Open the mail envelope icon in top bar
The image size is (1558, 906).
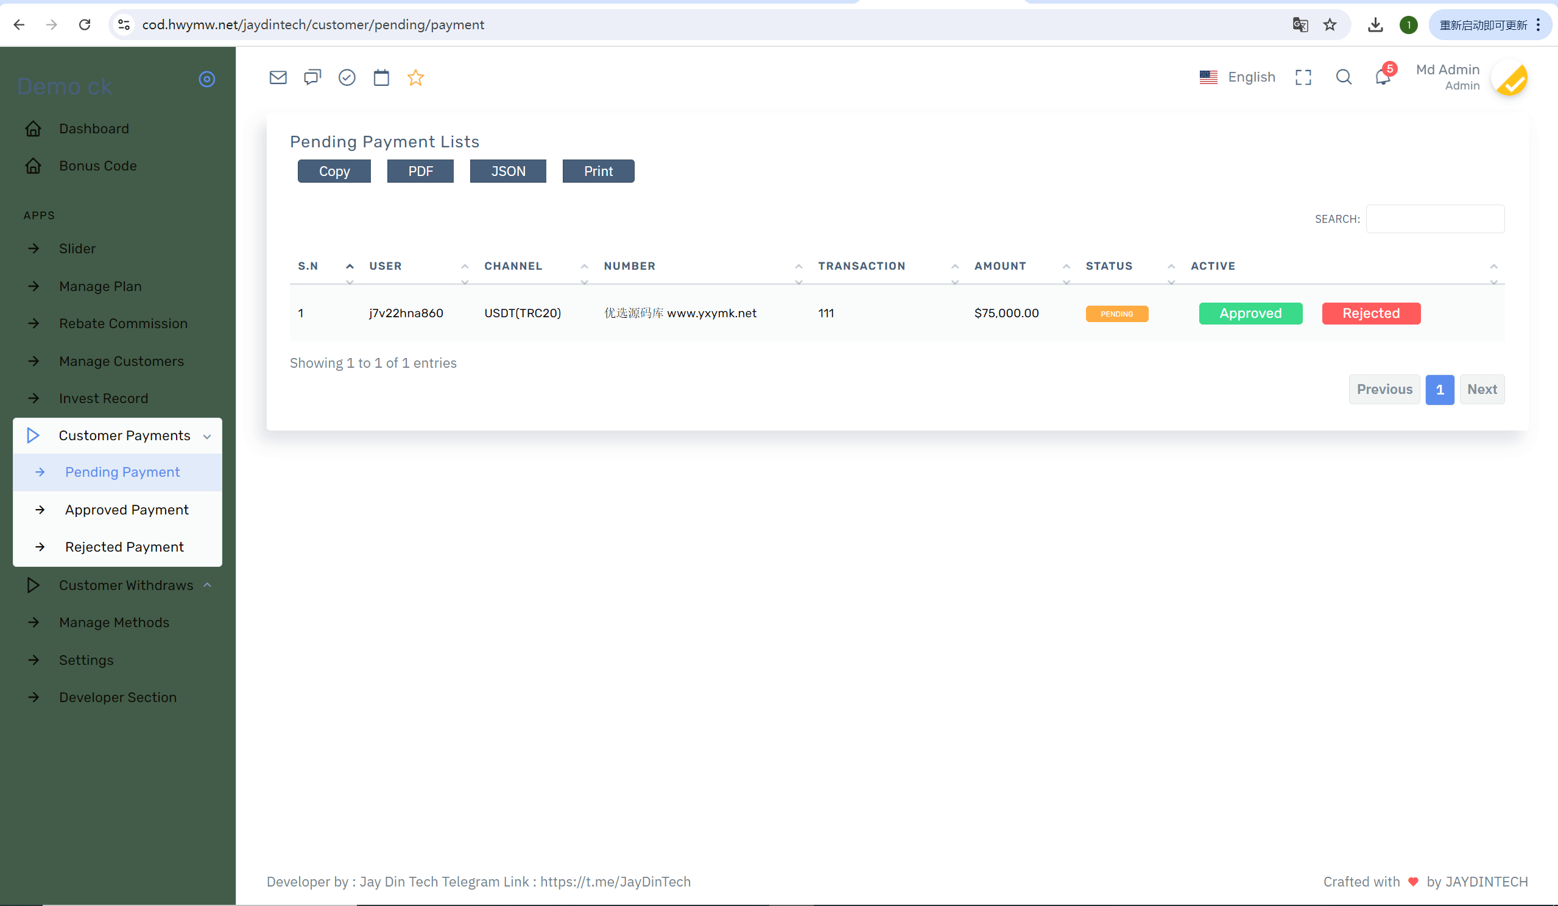(278, 77)
